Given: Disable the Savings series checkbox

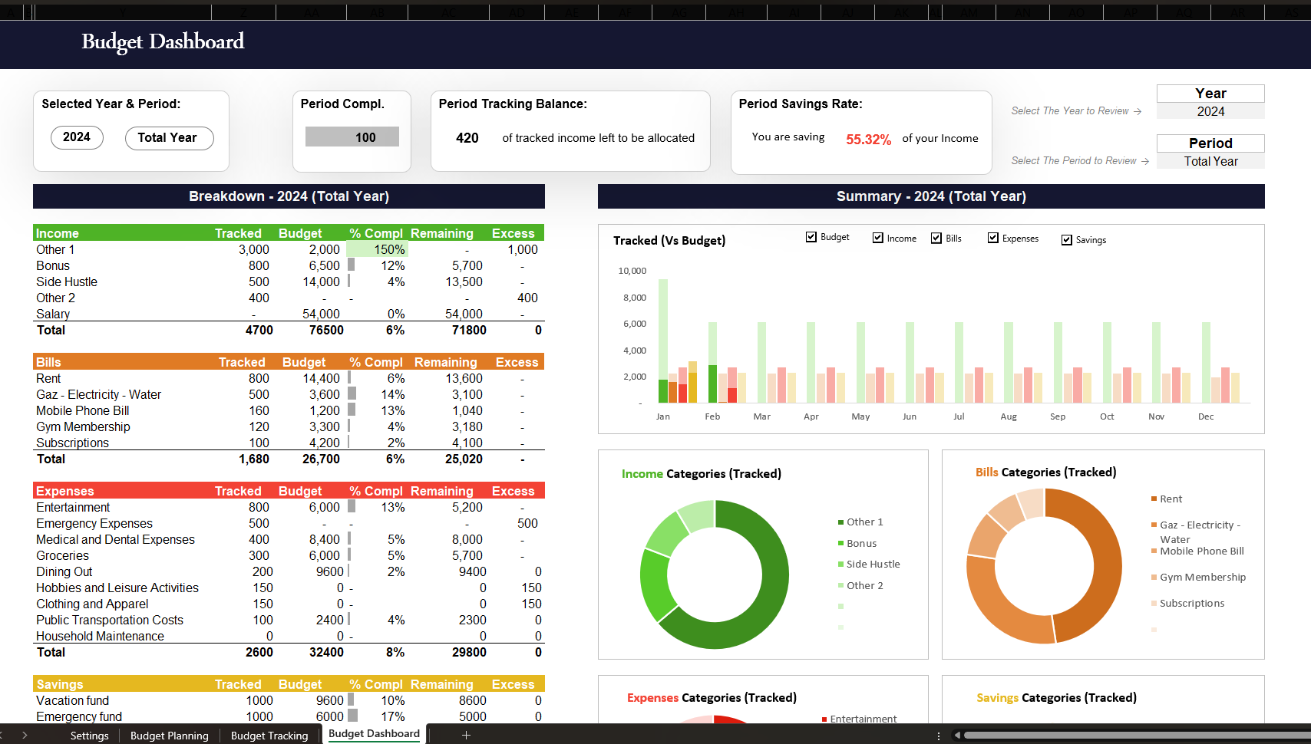Looking at the screenshot, I should coord(1067,239).
